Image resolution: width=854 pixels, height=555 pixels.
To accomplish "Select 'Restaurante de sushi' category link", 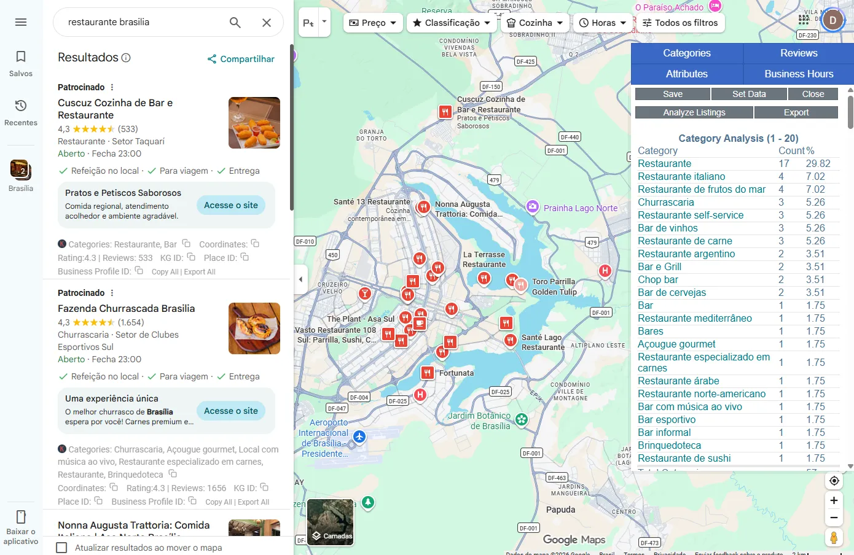I will click(684, 459).
